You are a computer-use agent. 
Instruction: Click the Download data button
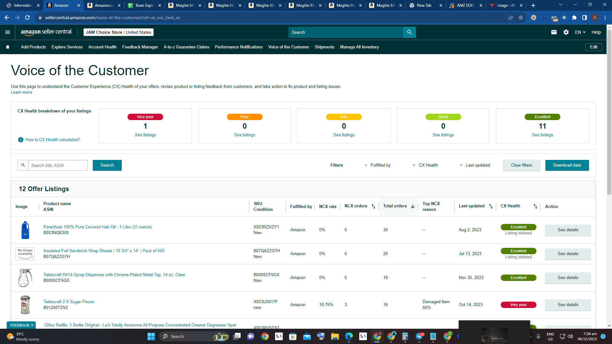pos(567,165)
